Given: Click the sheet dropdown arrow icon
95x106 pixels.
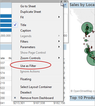Looking at the screenshot, I should click(61, 1).
